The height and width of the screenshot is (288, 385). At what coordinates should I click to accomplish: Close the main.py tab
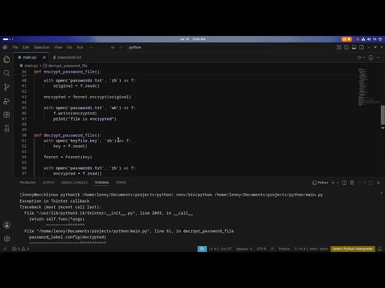pyautogui.click(x=44, y=58)
